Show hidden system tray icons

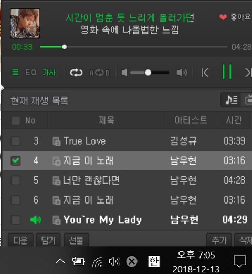click(x=60, y=261)
